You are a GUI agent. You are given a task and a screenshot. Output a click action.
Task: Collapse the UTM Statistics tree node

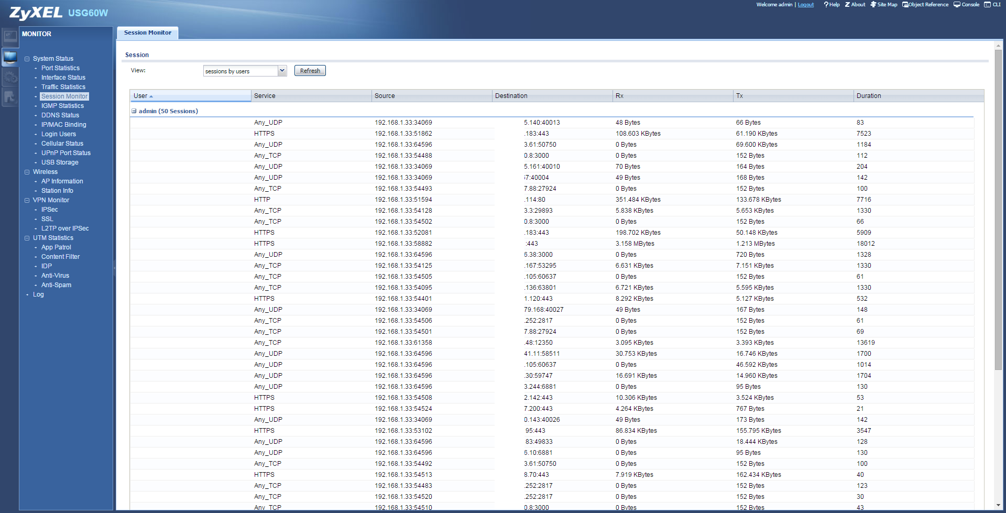pyautogui.click(x=27, y=238)
